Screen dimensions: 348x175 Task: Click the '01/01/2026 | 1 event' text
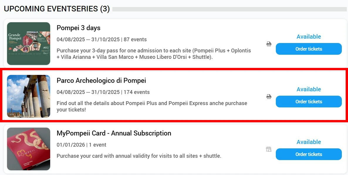[x=81, y=145]
